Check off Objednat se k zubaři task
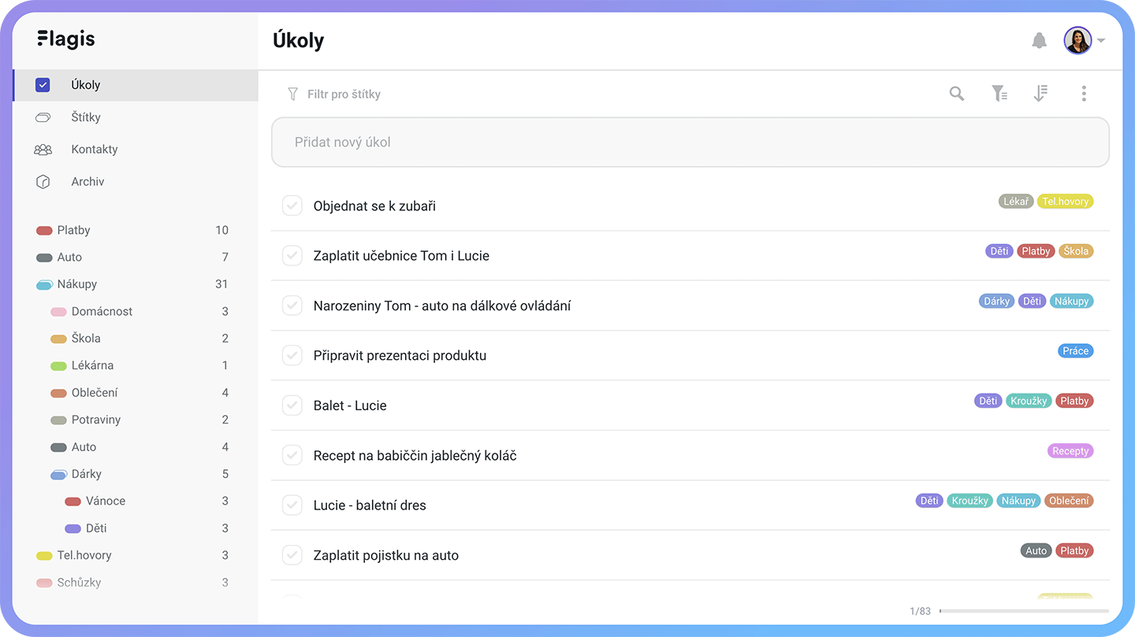 tap(292, 206)
